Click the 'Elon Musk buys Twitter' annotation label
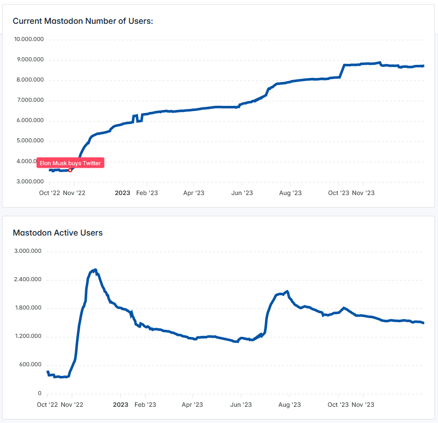Viewport: 438px width, 423px height. pos(71,163)
